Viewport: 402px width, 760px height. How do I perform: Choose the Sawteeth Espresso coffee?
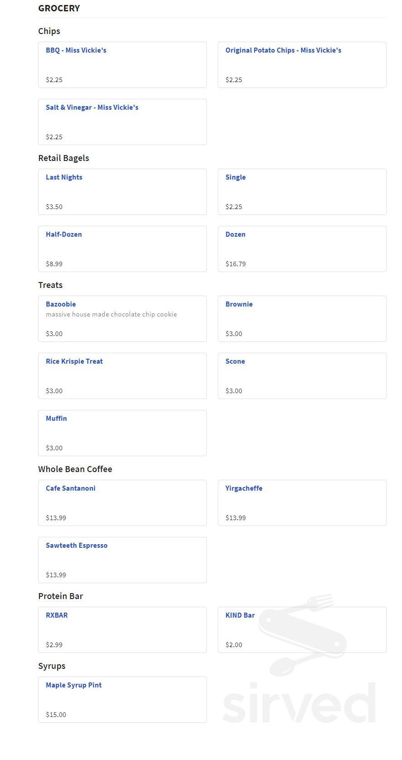point(123,560)
